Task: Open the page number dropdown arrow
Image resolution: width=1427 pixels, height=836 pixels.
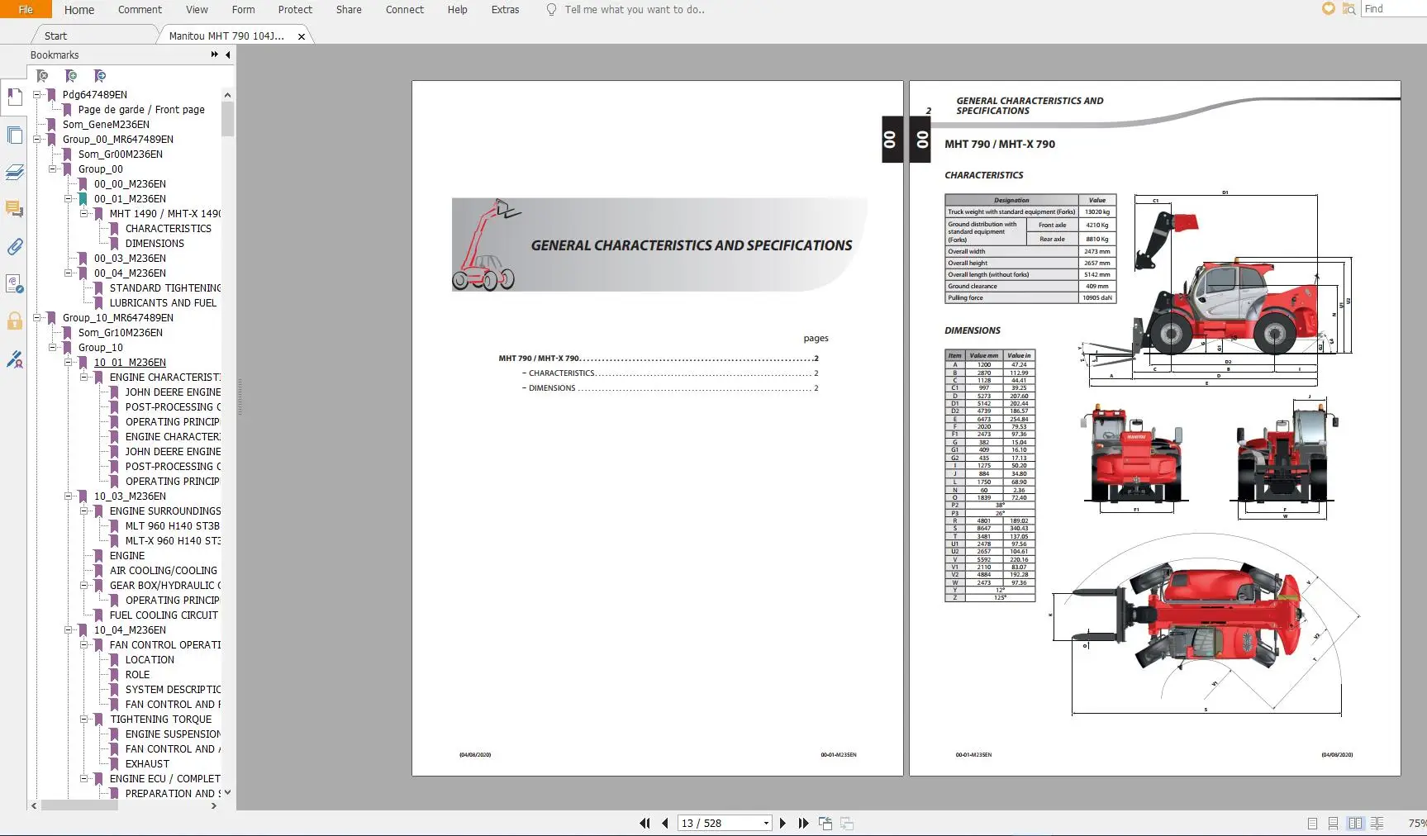Action: point(766,824)
